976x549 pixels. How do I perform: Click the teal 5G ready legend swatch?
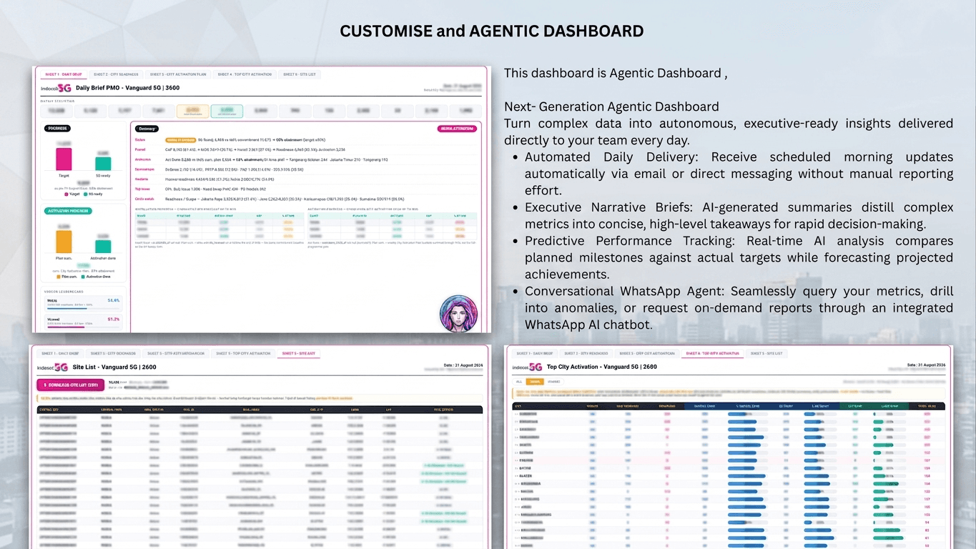(85, 193)
